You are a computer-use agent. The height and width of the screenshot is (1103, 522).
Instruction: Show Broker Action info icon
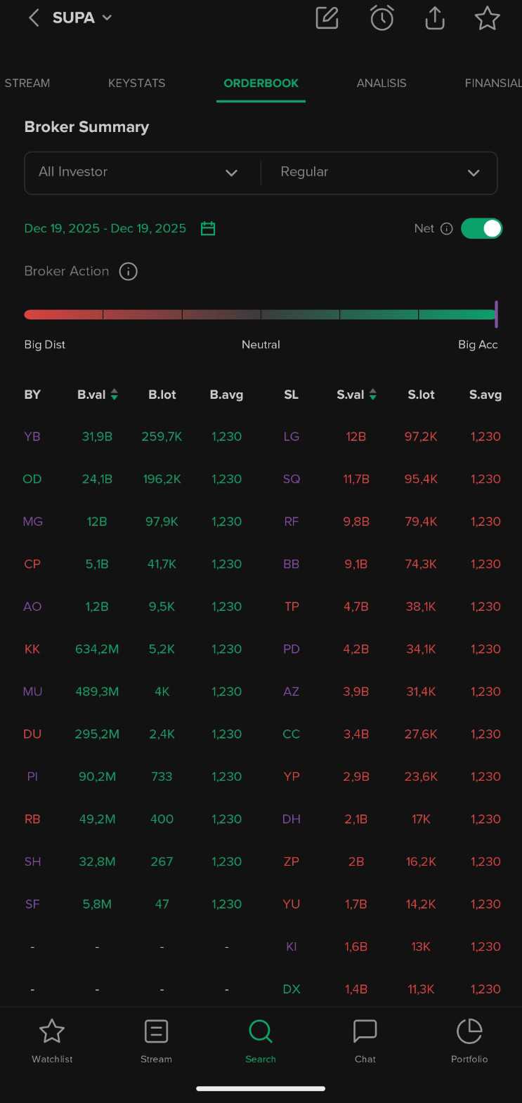point(128,271)
